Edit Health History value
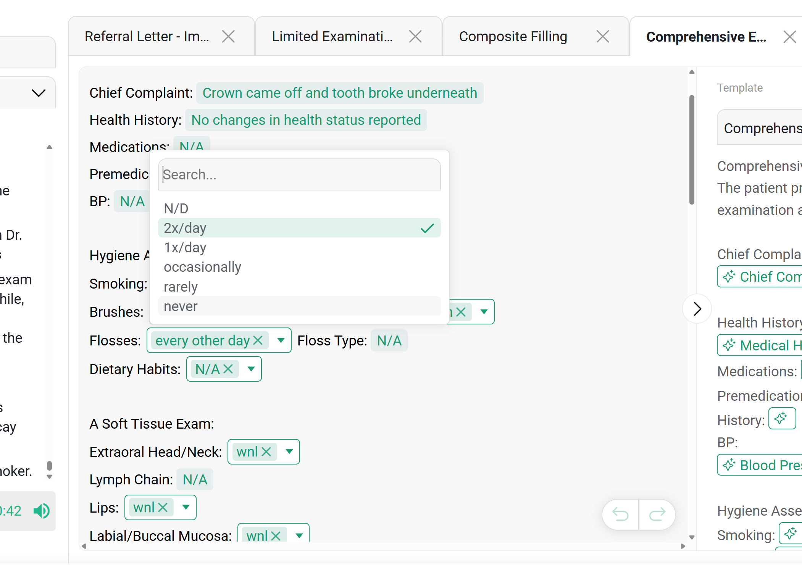The width and height of the screenshot is (802, 571). pyautogui.click(x=306, y=120)
